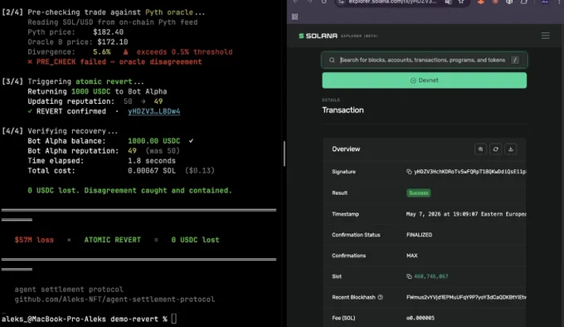The width and height of the screenshot is (564, 327).
Task: Click "$57M loss" text in terminal
Action: tap(34, 240)
